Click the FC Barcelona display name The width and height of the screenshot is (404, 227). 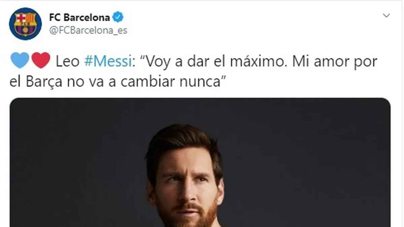(x=79, y=17)
